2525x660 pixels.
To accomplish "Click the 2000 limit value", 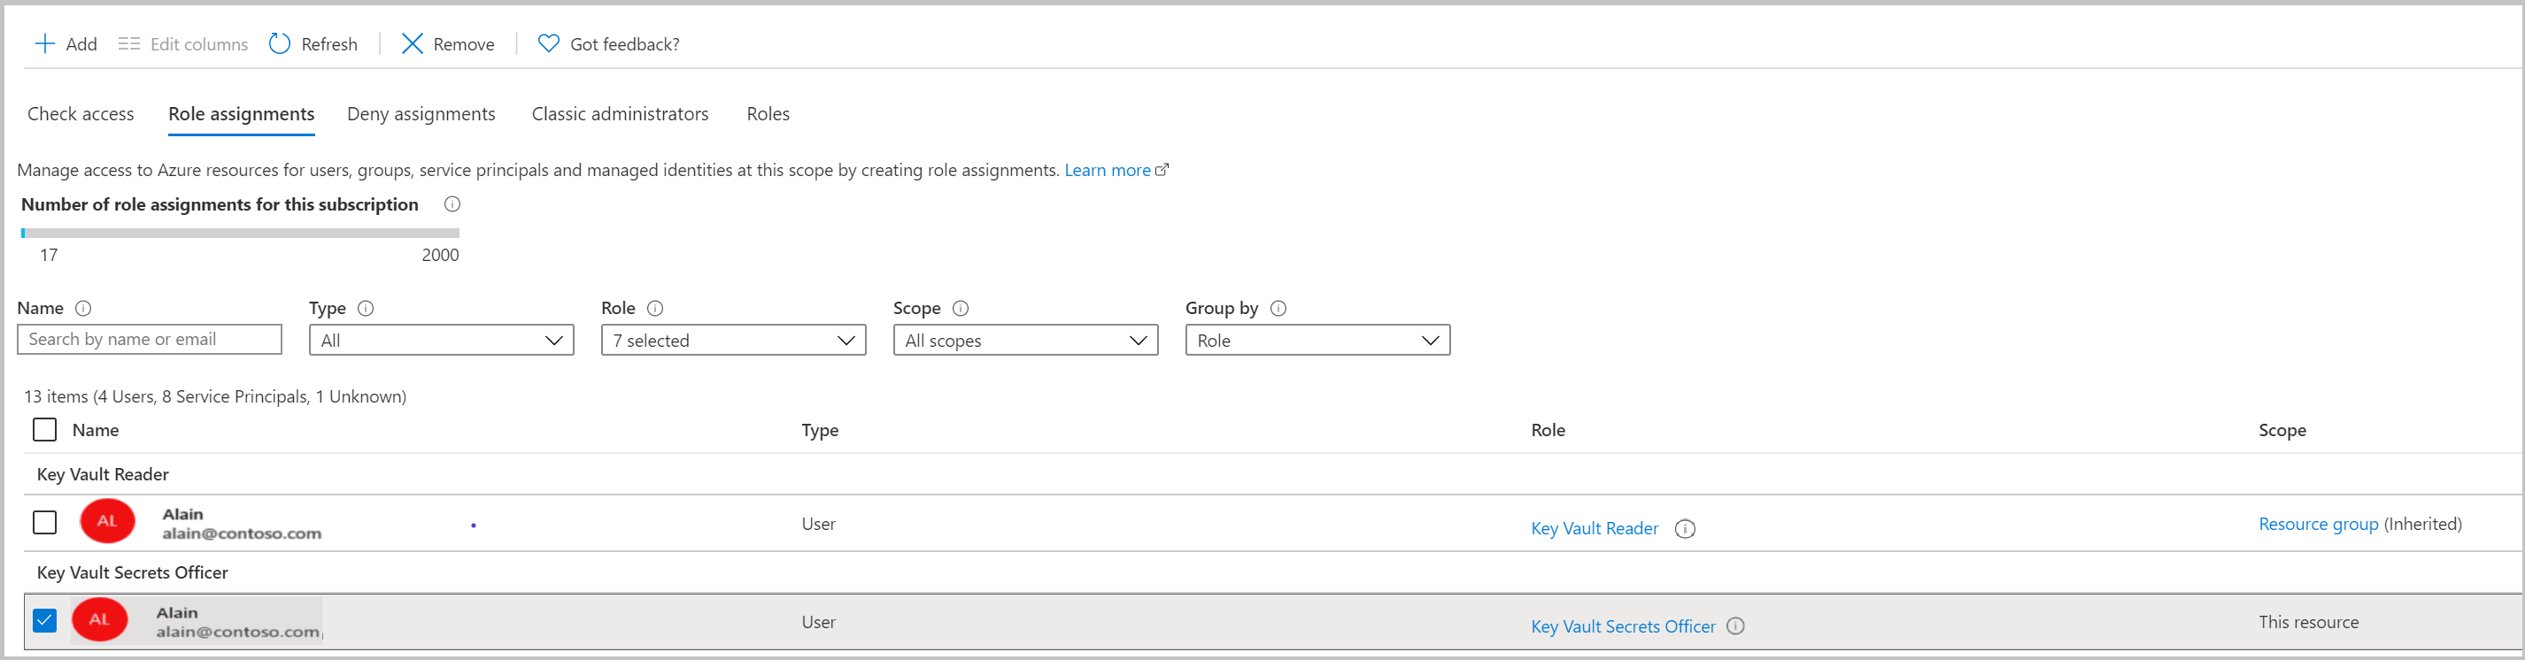I will tap(440, 255).
